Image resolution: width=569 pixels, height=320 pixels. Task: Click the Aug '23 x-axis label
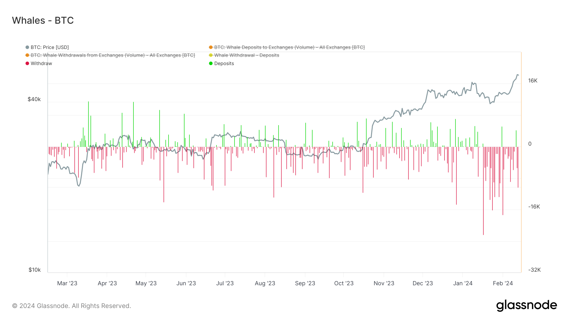[265, 283]
